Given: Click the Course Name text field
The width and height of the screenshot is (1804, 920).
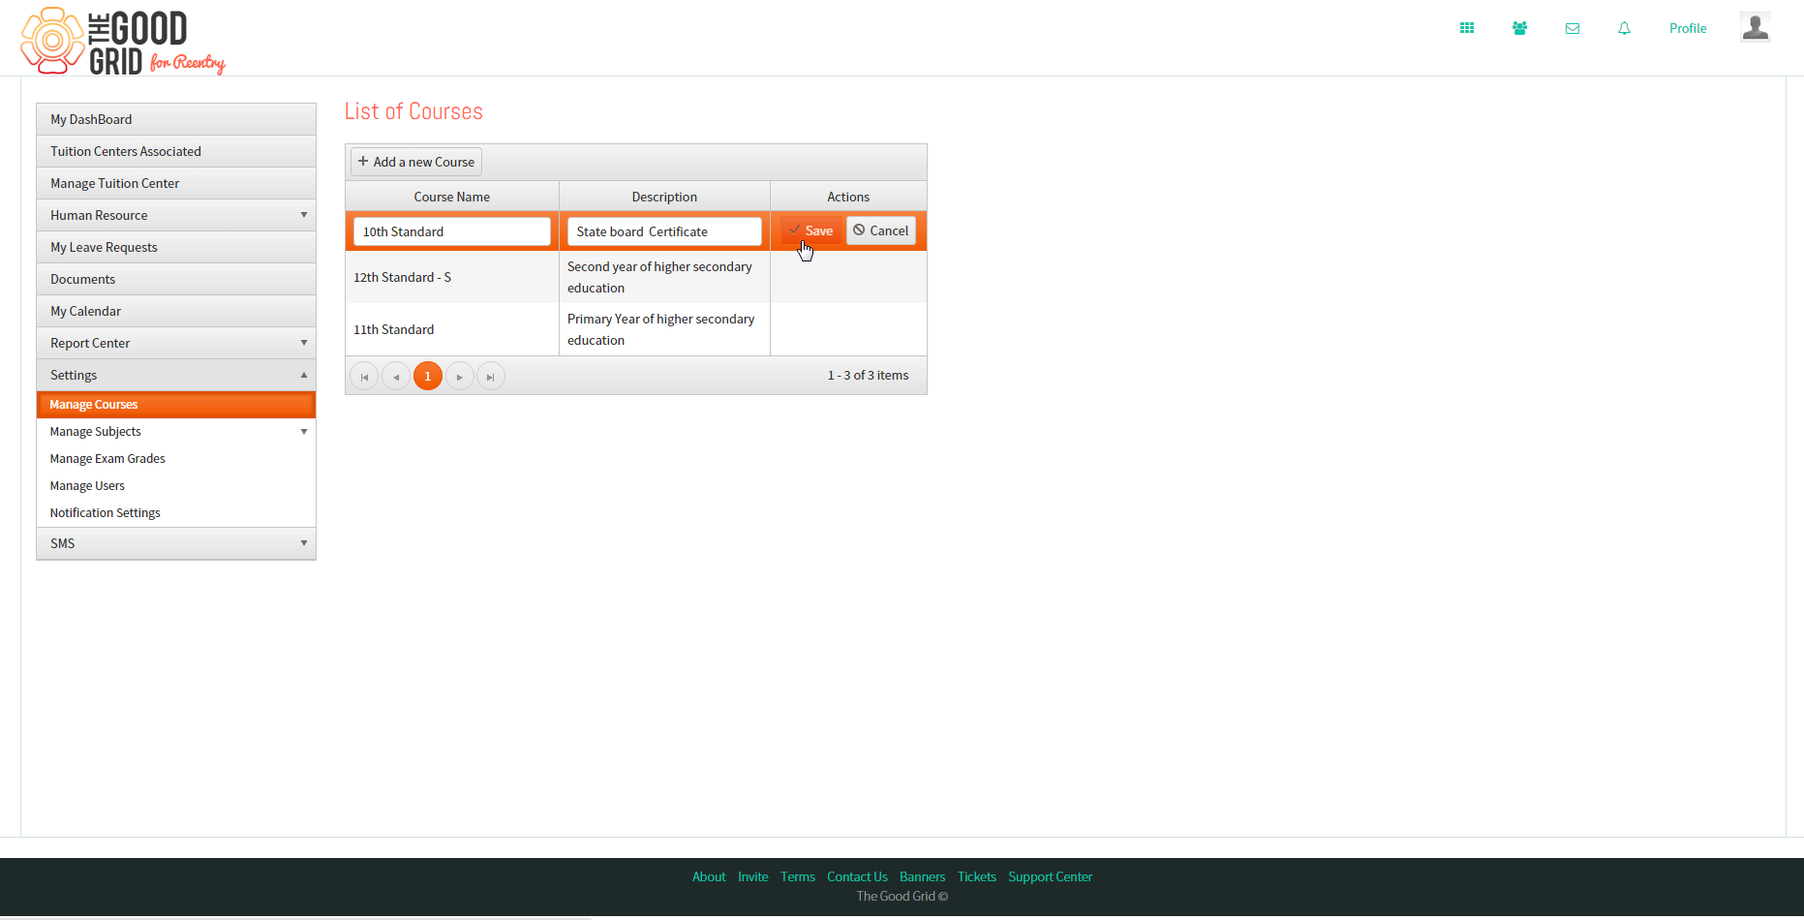Looking at the screenshot, I should tap(452, 231).
